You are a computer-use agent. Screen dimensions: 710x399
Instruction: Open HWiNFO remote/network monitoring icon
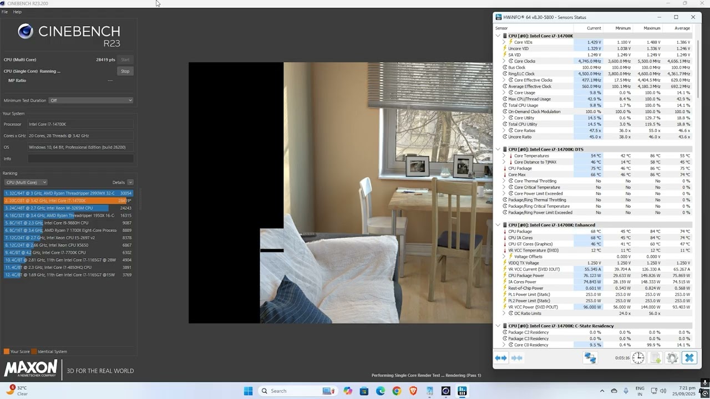coord(590,358)
